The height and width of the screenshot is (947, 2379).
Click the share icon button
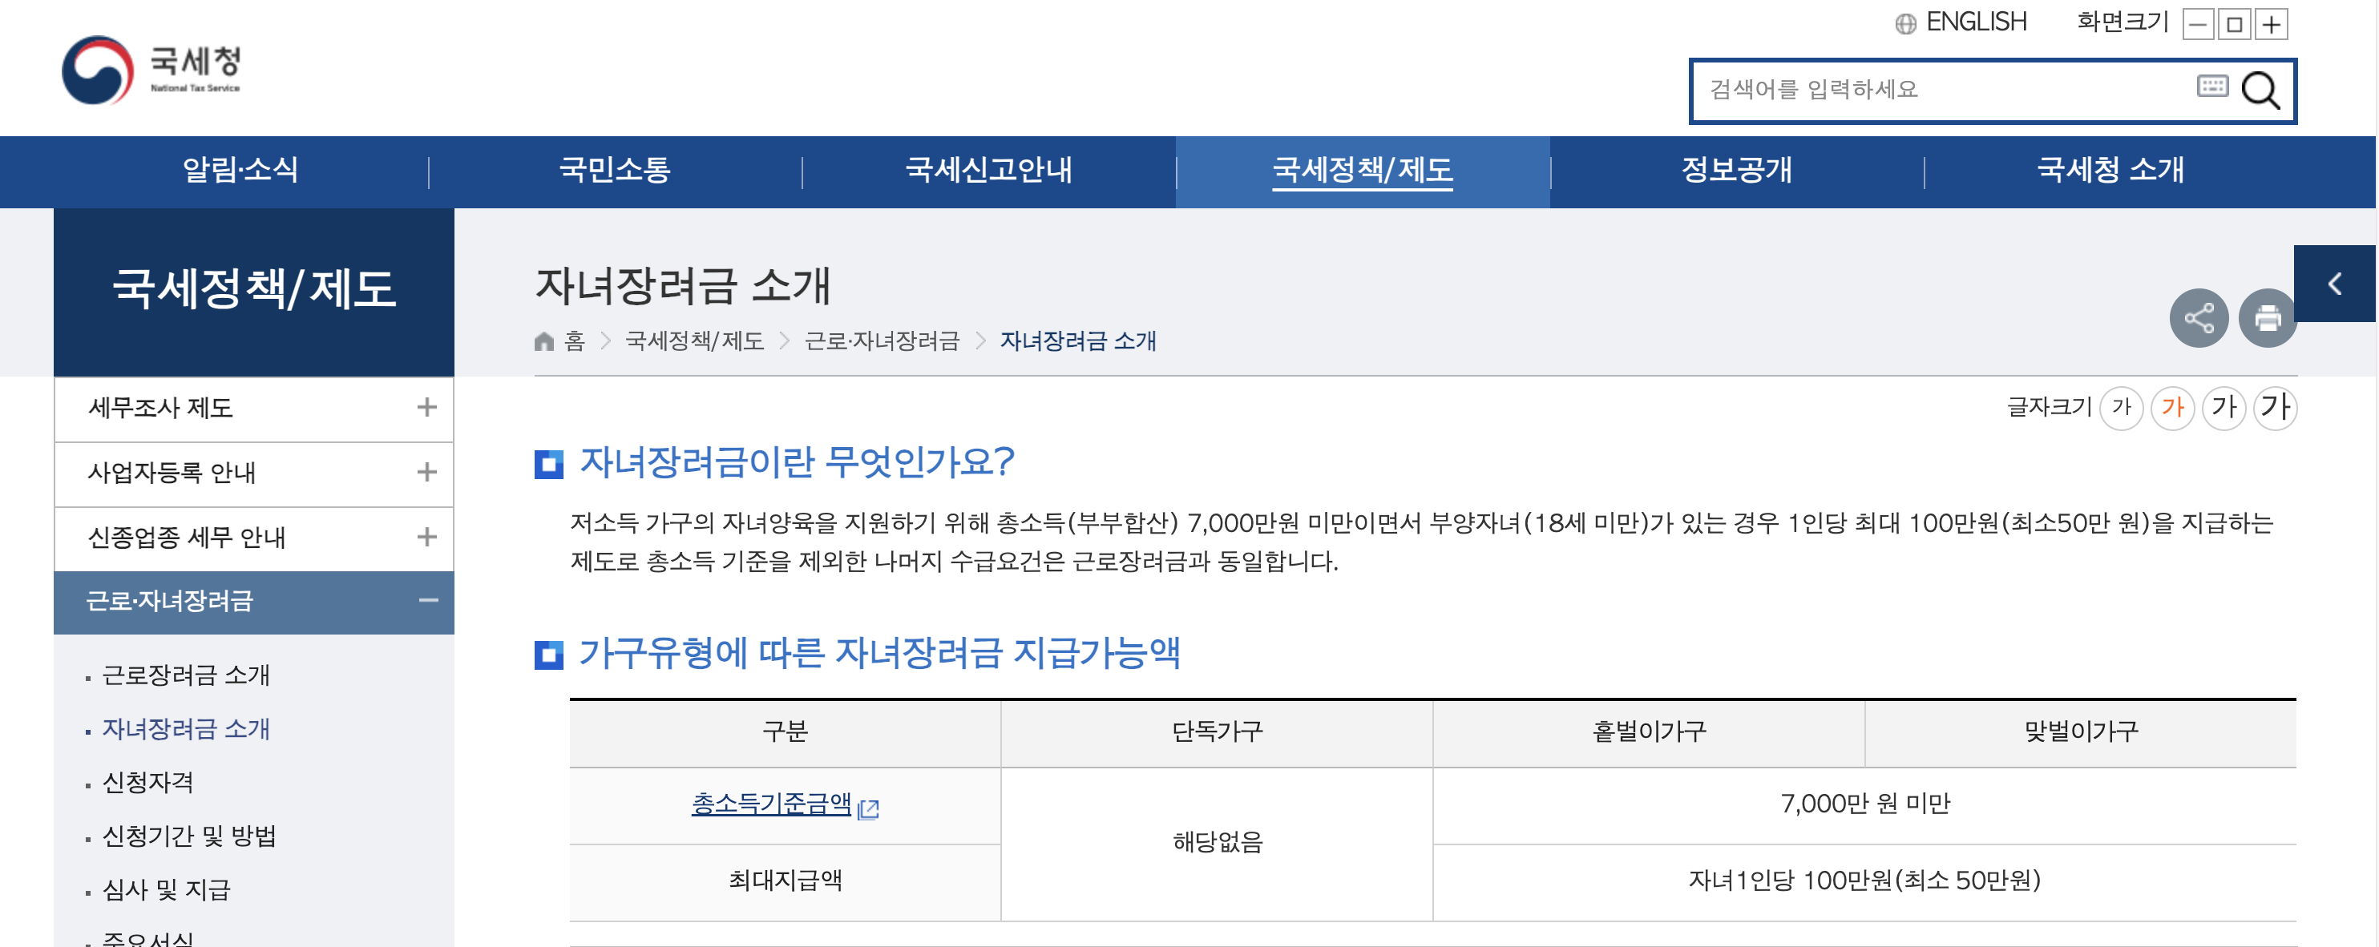2198,318
